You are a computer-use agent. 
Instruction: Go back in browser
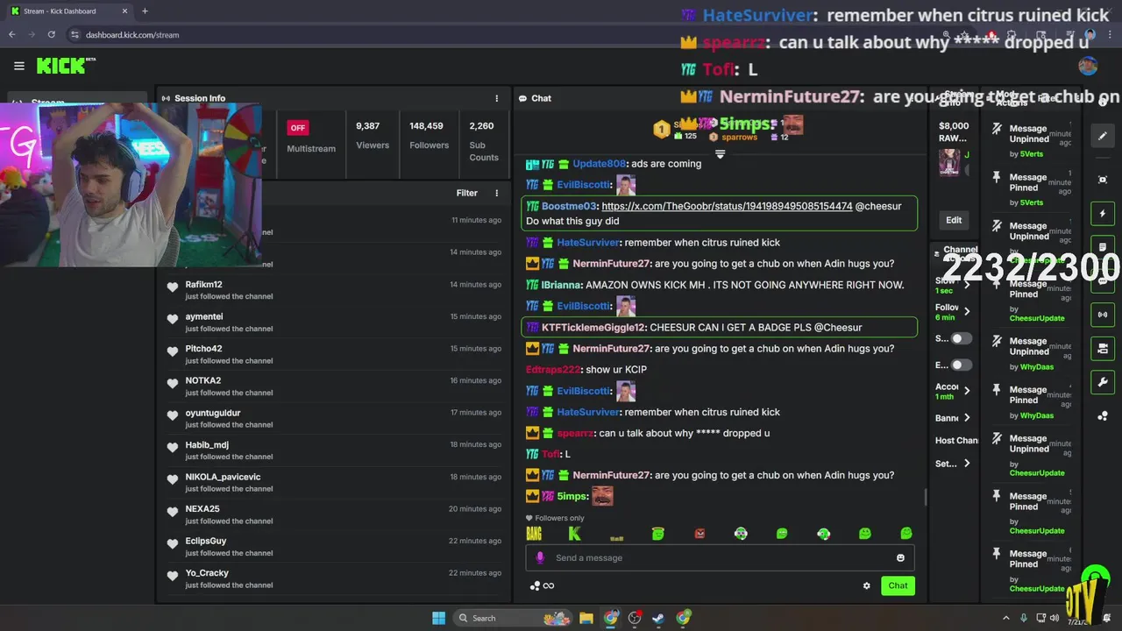coord(11,35)
